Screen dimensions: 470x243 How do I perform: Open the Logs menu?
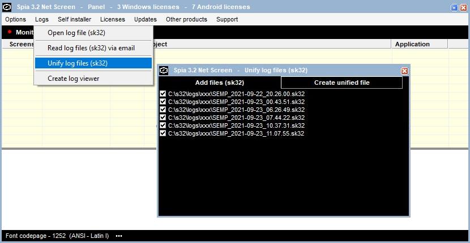42,19
